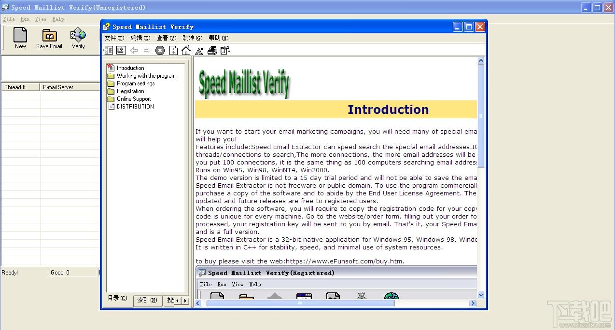This screenshot has height=330, width=615.
Task: Click tab scroll left arrow in help navigation
Action: pos(177,301)
